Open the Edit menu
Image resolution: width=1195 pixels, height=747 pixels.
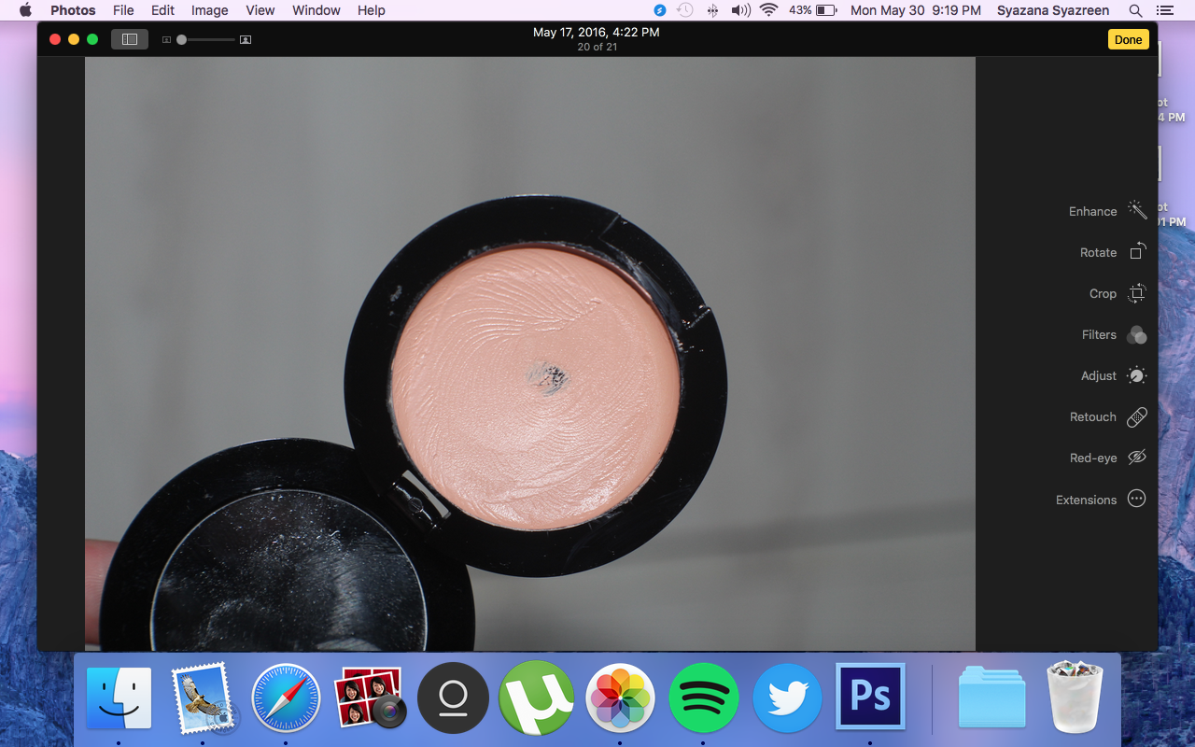[x=162, y=10]
